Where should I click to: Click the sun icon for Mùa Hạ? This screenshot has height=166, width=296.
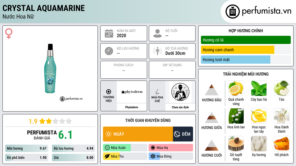point(153,148)
